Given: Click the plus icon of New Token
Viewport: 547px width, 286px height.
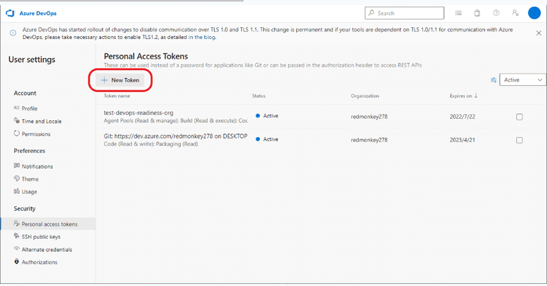Looking at the screenshot, I should [x=104, y=80].
